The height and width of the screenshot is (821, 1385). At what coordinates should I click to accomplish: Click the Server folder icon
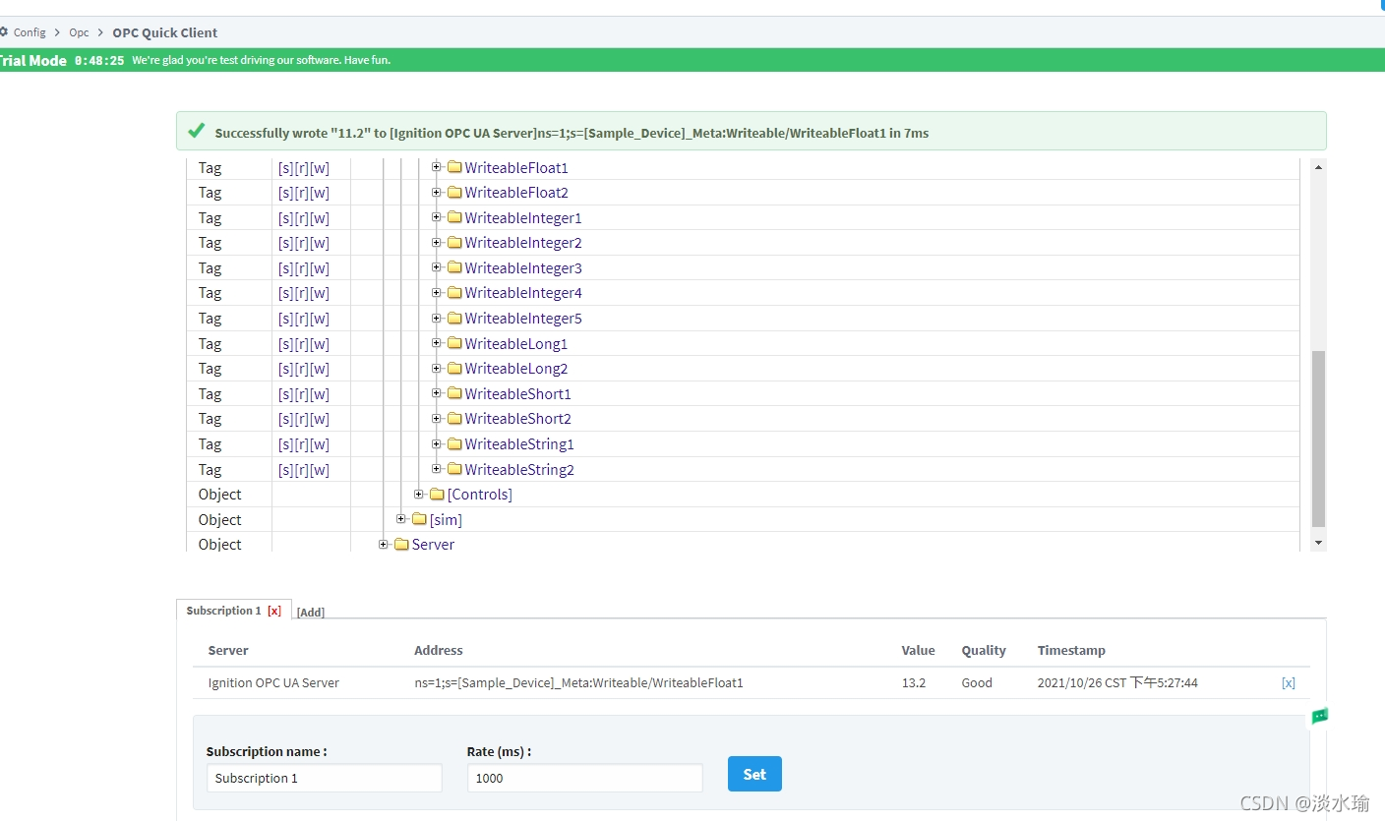coord(401,544)
